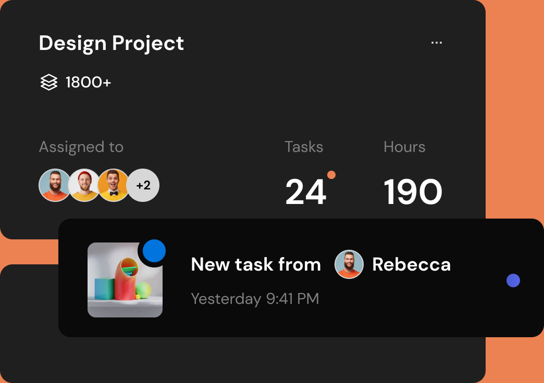Click the stacked layers icon beside 1800+
Viewport: 544px width, 383px height.
pos(49,82)
